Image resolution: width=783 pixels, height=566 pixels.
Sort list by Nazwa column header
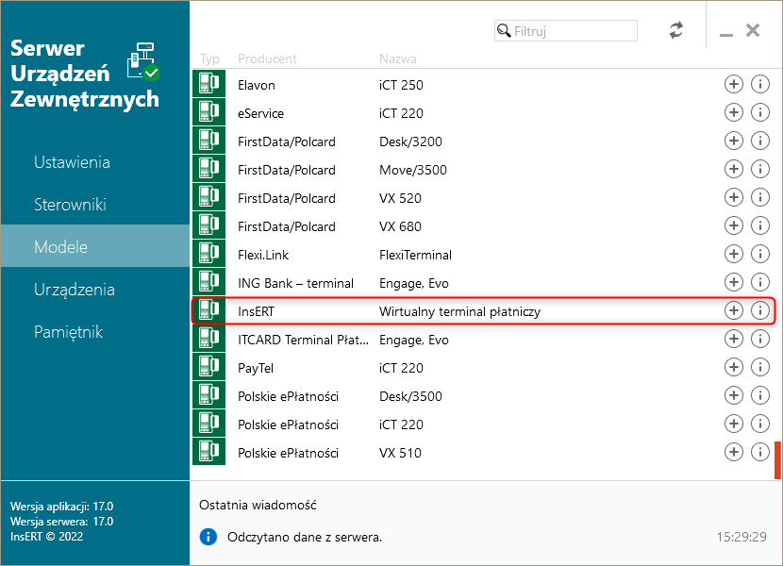pos(397,58)
